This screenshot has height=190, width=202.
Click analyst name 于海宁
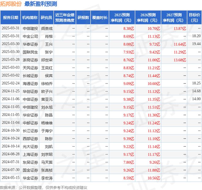coord(47,131)
